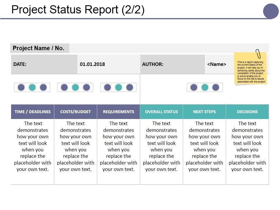The width and height of the screenshot is (280, 210).
Task: Click the Decisions column header
Action: pyautogui.click(x=247, y=112)
